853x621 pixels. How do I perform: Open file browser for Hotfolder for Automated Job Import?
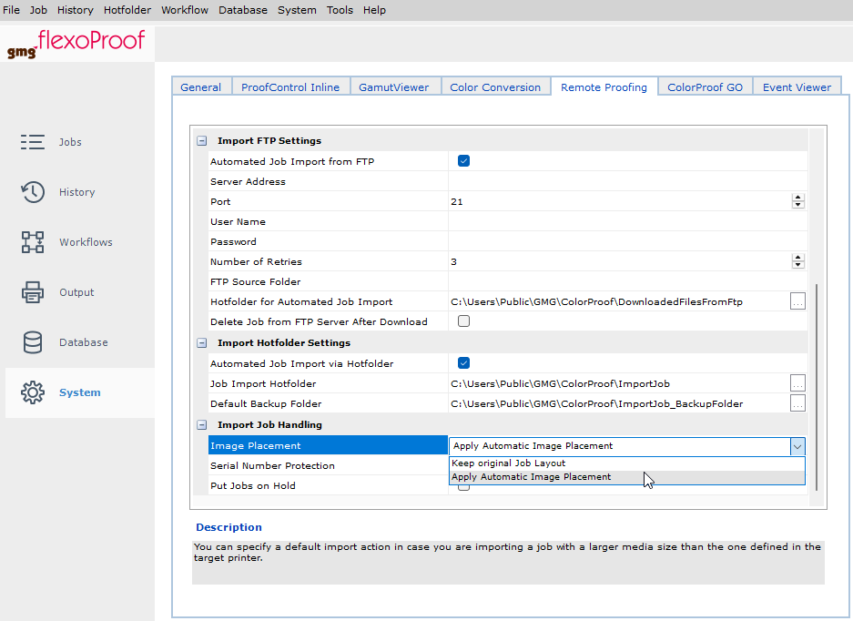pos(797,301)
